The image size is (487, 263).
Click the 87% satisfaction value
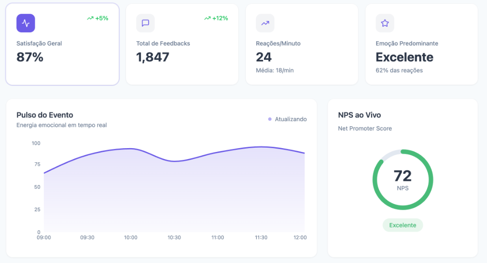30,57
